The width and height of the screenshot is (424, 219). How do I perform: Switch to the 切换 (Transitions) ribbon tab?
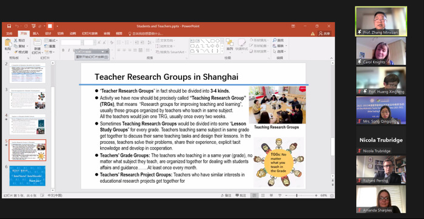click(x=60, y=34)
